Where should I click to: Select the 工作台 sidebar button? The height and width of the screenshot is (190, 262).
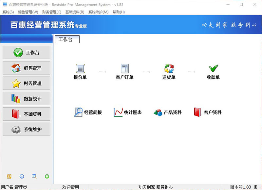pyautogui.click(x=27, y=53)
